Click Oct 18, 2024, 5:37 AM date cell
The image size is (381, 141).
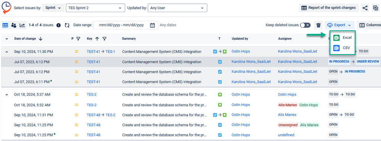click(32, 95)
